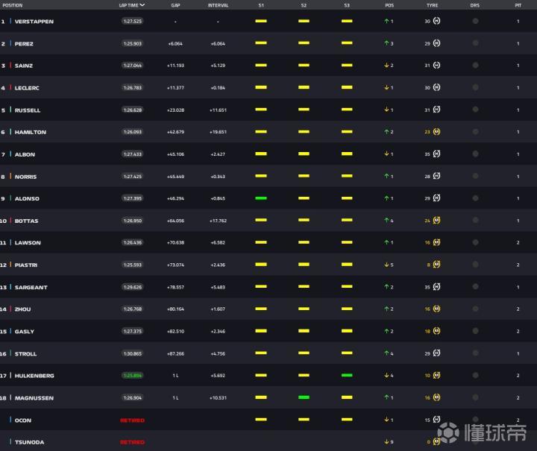
Task: Click Magnussen's DRS indicator dot
Action: coord(475,398)
